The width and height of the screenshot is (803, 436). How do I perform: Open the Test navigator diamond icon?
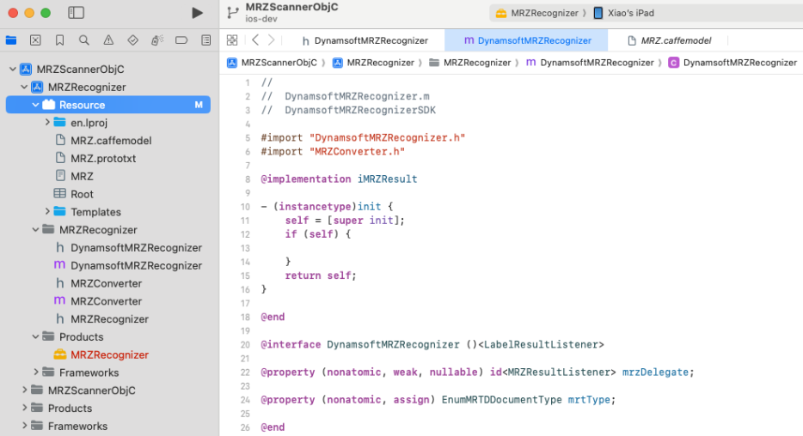(132, 40)
